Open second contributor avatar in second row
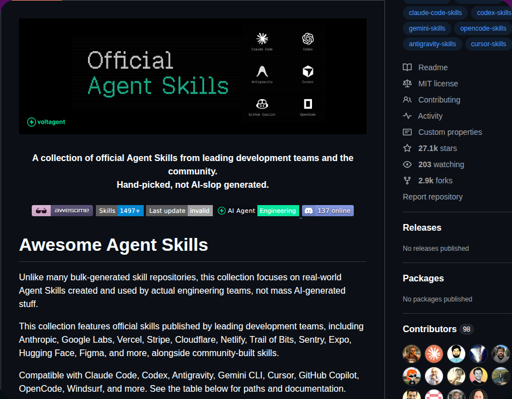This screenshot has width=512, height=399. point(434,376)
